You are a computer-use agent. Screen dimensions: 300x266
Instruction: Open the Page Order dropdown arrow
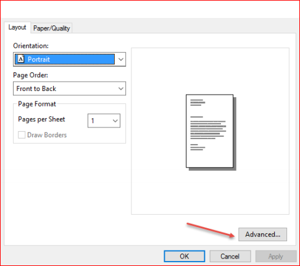tap(121, 88)
